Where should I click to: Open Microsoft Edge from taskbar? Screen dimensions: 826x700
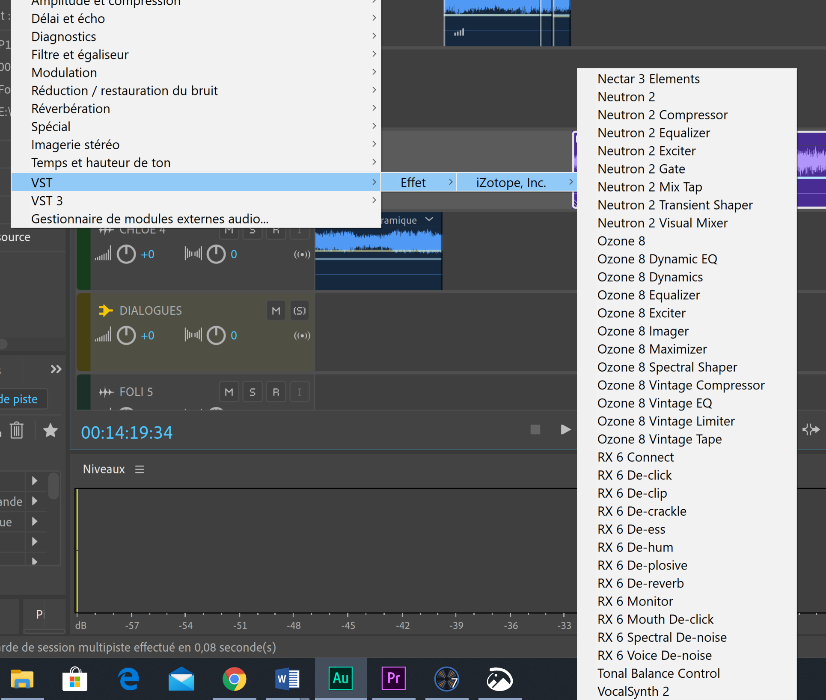(128, 679)
